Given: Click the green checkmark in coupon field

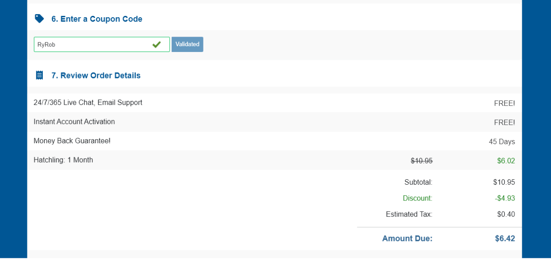Looking at the screenshot, I should point(156,45).
